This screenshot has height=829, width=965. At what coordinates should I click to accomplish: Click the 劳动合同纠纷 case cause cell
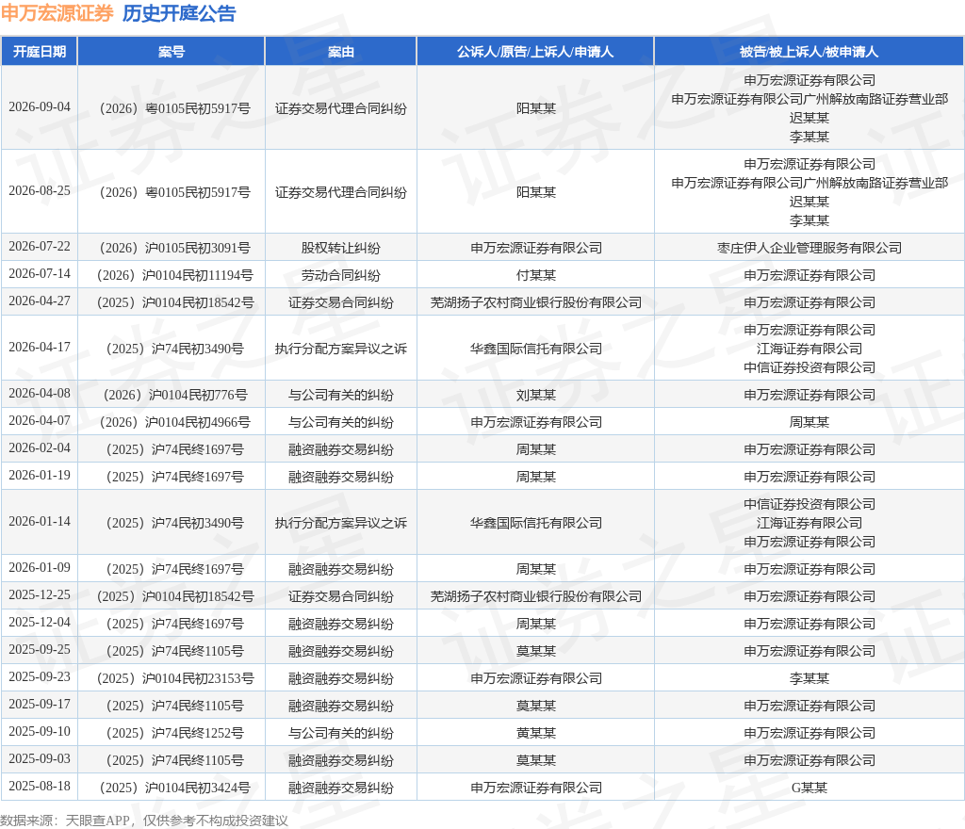[x=341, y=275]
